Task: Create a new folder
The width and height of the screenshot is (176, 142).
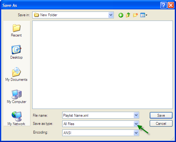Action: (135, 15)
